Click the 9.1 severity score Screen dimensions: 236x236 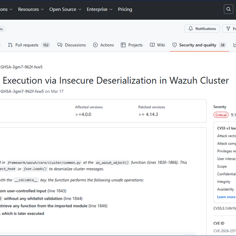coord(233,115)
